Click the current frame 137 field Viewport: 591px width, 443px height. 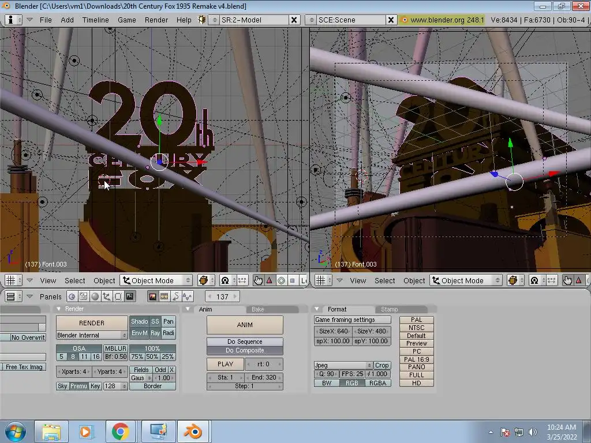pyautogui.click(x=222, y=296)
